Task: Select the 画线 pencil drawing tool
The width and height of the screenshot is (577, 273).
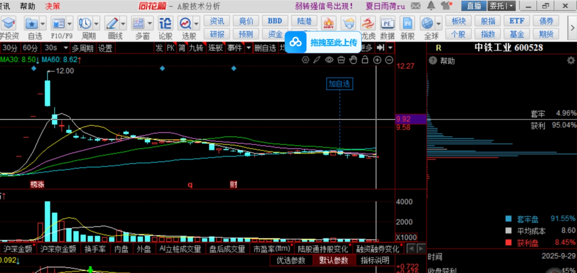Action: (x=112, y=23)
